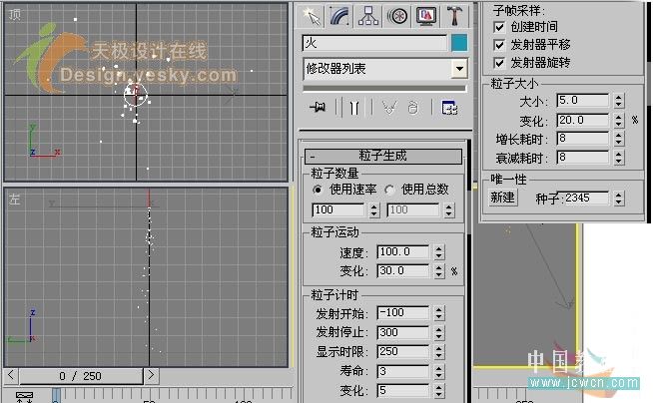Click the 寿命 spinner

click(x=439, y=371)
